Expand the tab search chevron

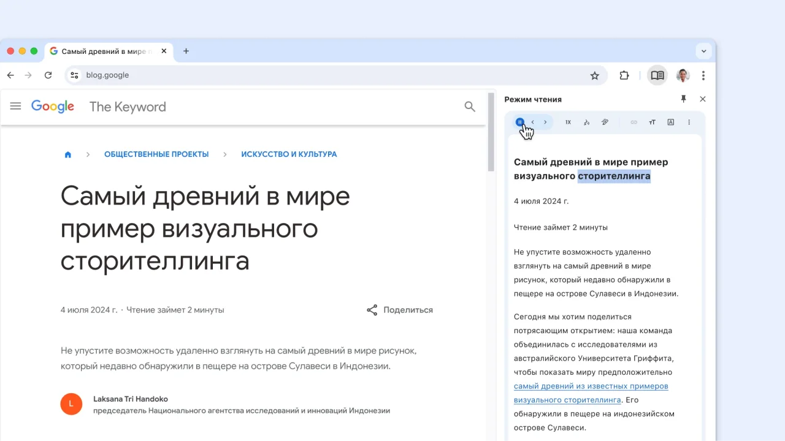coord(703,51)
